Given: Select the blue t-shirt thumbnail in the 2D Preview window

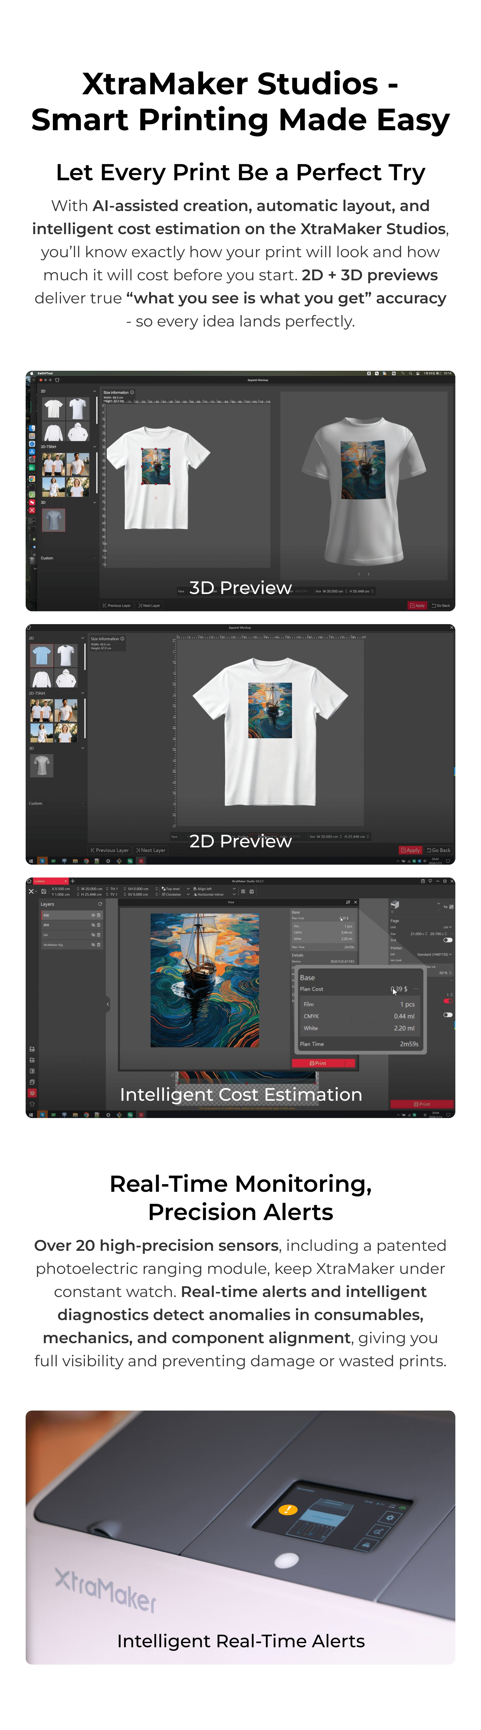Looking at the screenshot, I should point(42,655).
